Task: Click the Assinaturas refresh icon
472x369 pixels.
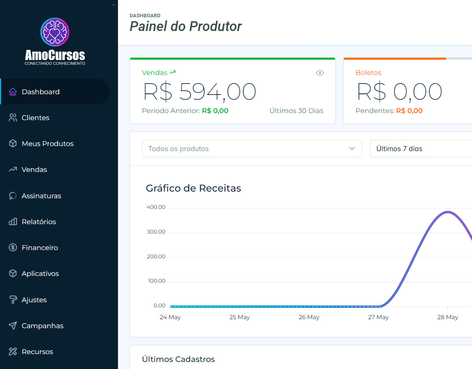Action: [13, 196]
